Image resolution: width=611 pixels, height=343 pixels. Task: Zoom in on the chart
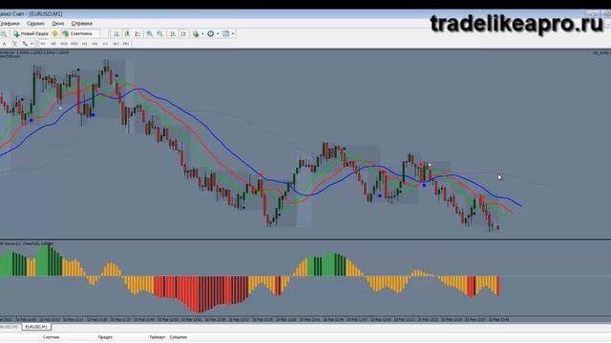coord(150,34)
